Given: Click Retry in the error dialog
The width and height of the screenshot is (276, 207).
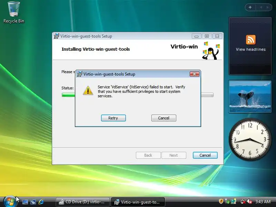Looking at the screenshot, I should [114, 118].
